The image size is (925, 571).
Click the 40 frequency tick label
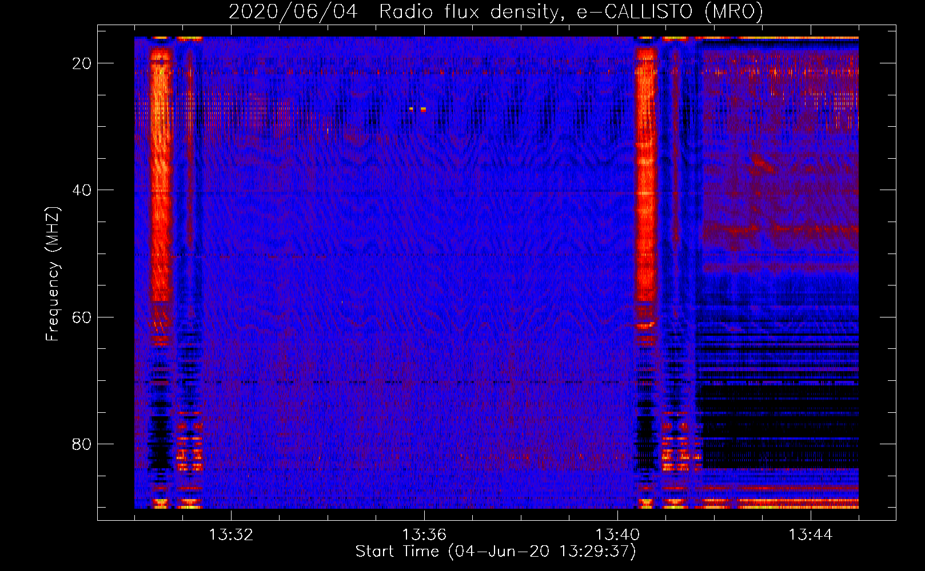tap(82, 190)
